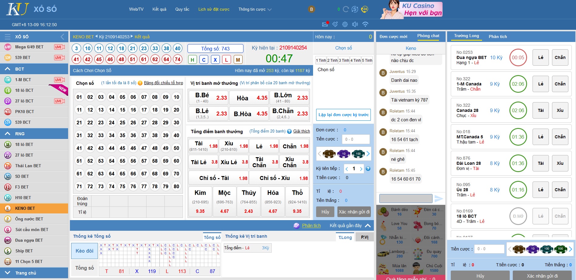Toggle the H filter button

click(192, 60)
